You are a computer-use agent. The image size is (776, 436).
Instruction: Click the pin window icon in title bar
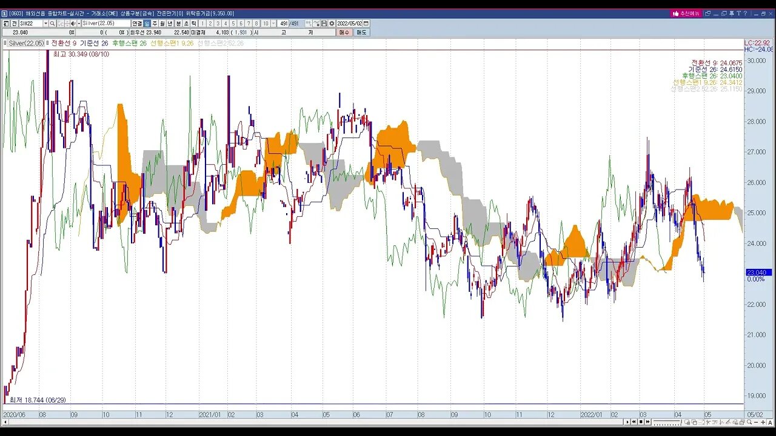point(732,13)
